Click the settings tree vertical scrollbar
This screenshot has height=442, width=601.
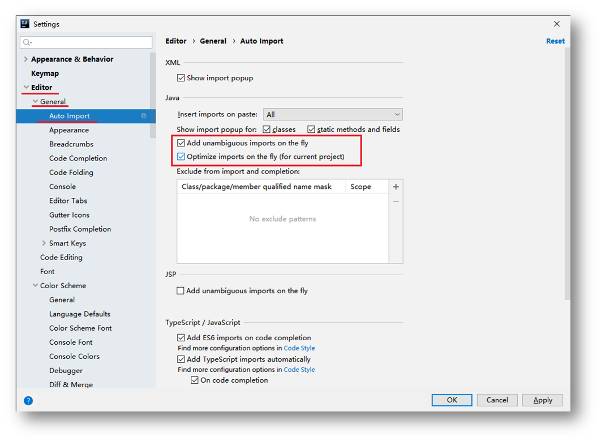(153, 95)
